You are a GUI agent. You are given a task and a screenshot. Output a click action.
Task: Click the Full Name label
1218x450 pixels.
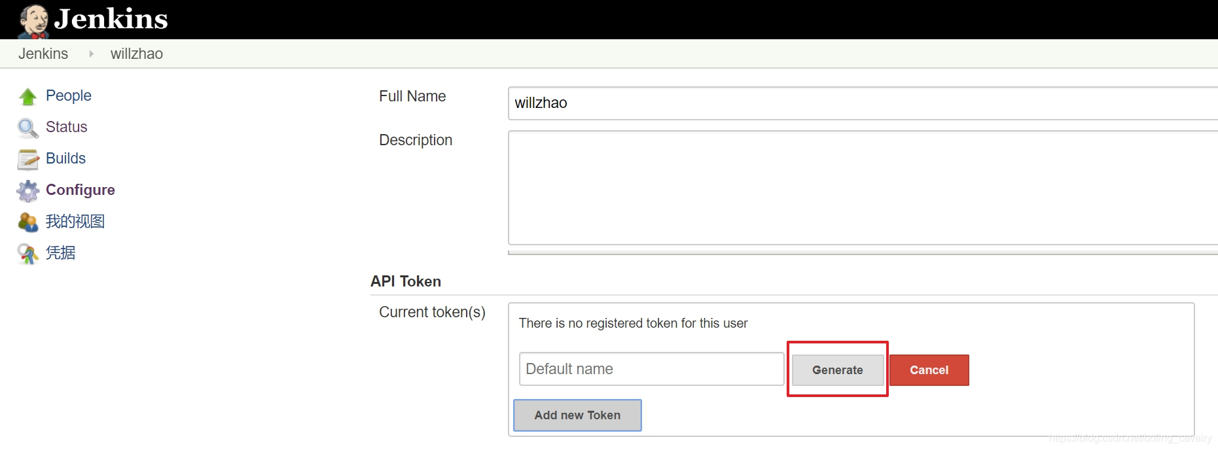pos(412,96)
